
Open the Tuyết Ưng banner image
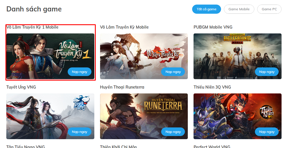tap(50, 116)
